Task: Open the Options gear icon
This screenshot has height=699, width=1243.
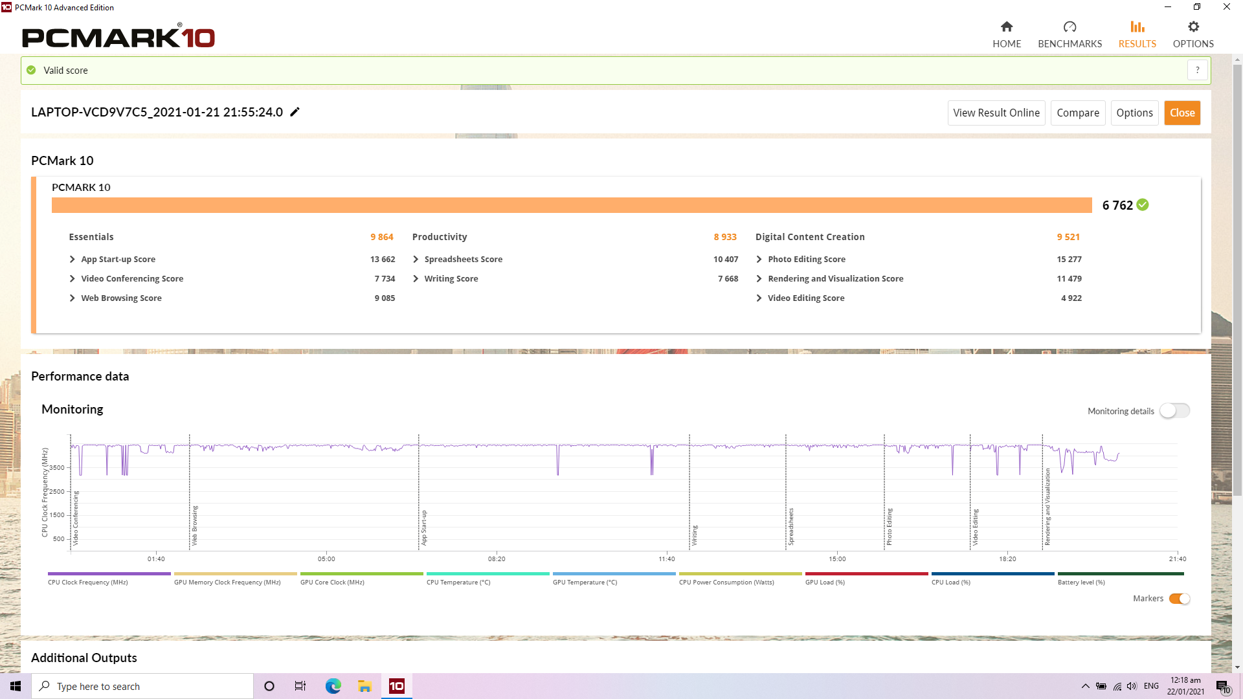Action: [x=1193, y=27]
